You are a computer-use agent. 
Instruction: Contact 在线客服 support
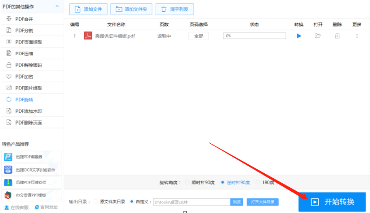click(16, 207)
